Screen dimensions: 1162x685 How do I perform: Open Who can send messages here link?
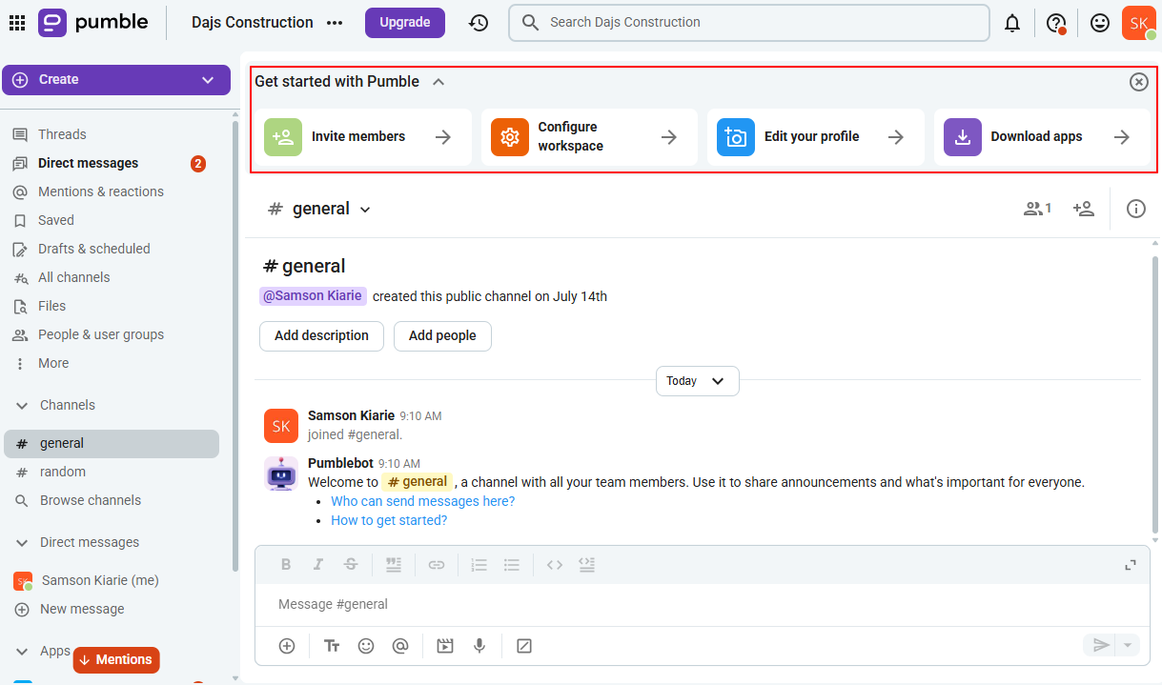point(423,501)
